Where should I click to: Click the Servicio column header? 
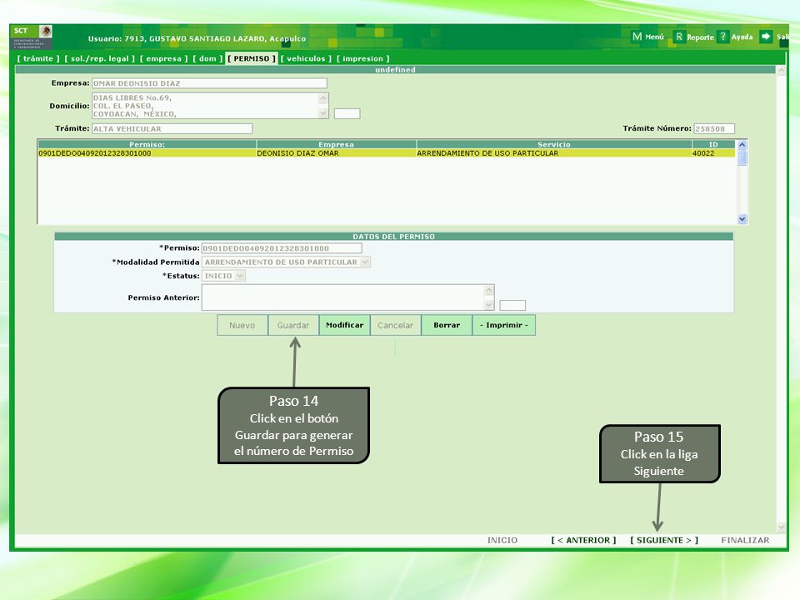pos(554,144)
